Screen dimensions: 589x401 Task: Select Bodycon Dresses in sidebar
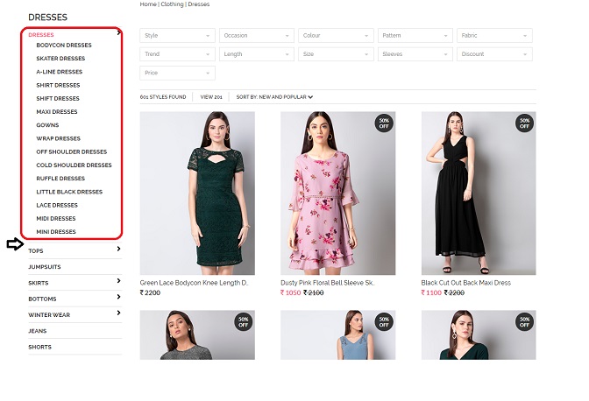[64, 46]
